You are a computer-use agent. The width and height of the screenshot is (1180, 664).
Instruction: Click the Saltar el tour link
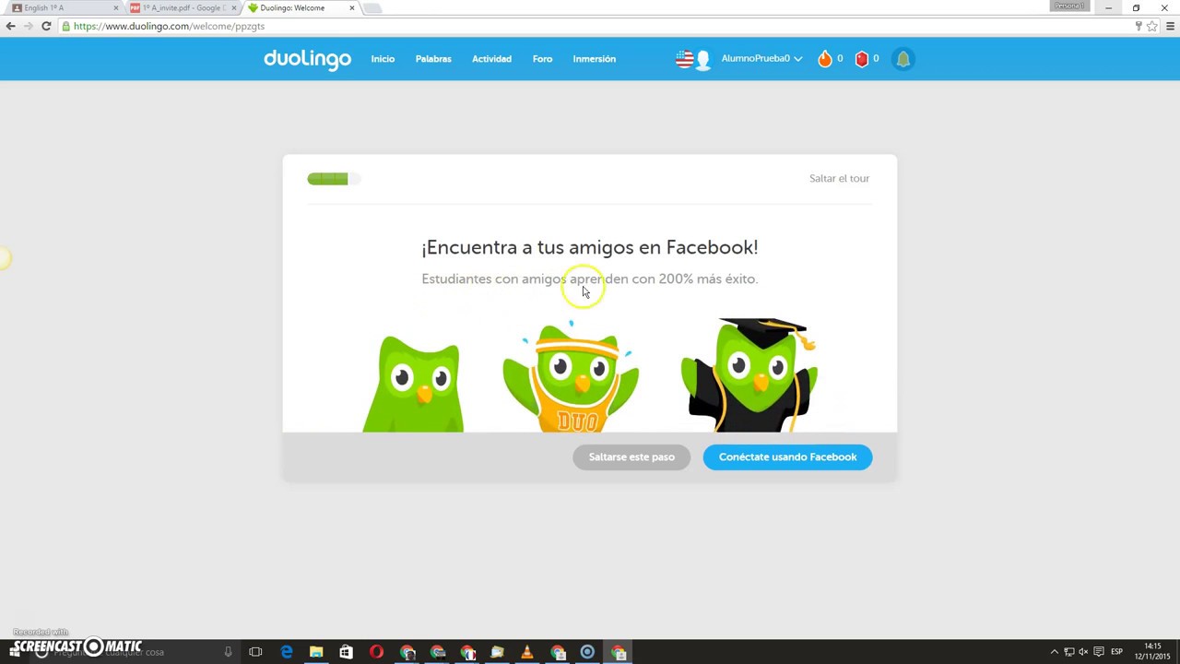[x=839, y=178]
